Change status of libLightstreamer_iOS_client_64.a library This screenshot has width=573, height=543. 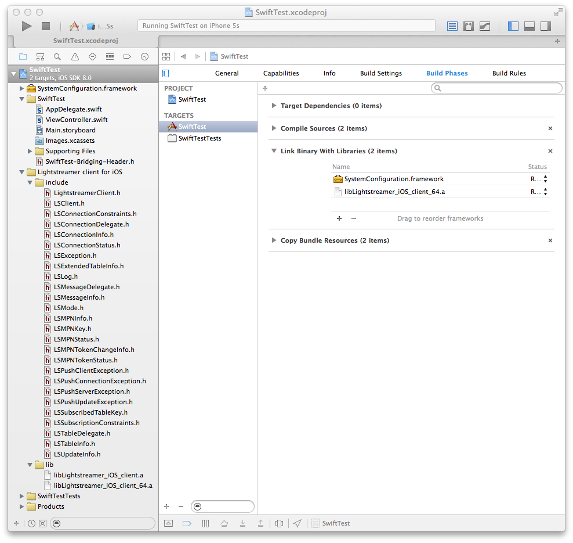coord(539,192)
